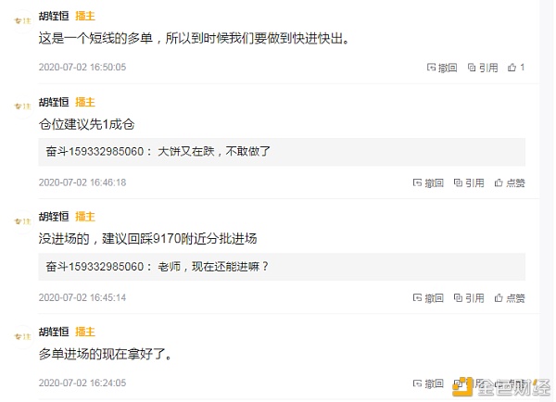Like the 16:50:05 message thumbs-up
Image resolution: width=556 pixels, height=402 pixels.
[x=516, y=68]
